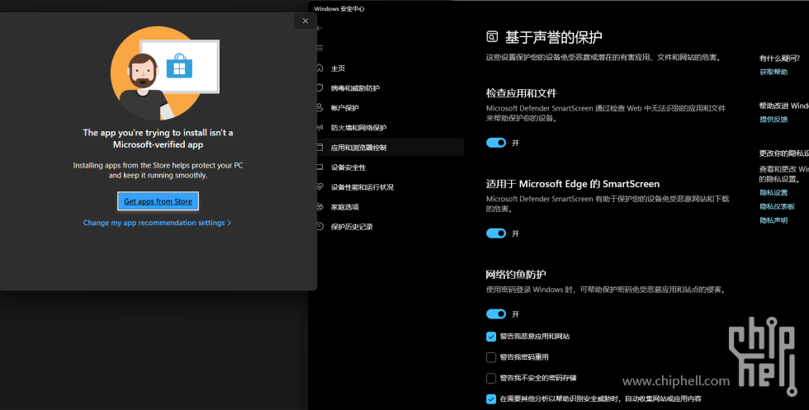Image resolution: width=809 pixels, height=410 pixels.
Task: Click the home icon beside 主页
Action: pos(320,68)
